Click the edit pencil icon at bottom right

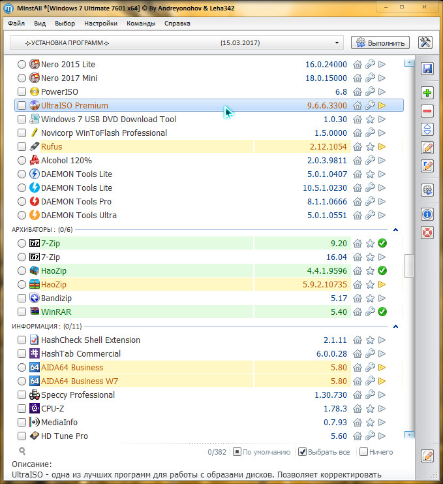coord(427,456)
